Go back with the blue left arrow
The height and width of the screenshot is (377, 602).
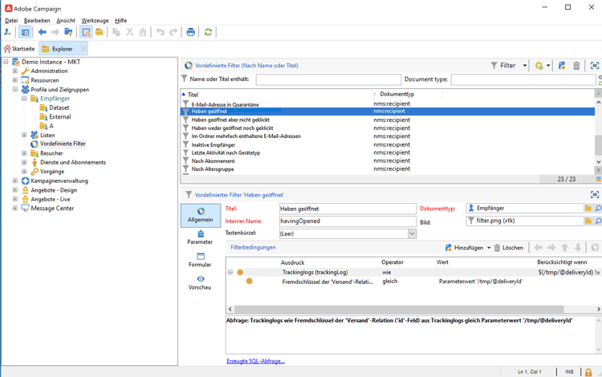coord(43,32)
